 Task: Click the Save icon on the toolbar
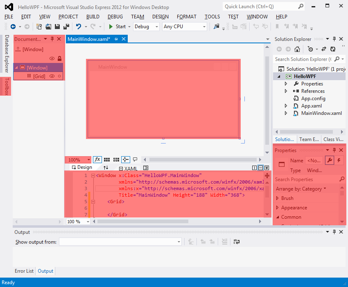coord(57,27)
